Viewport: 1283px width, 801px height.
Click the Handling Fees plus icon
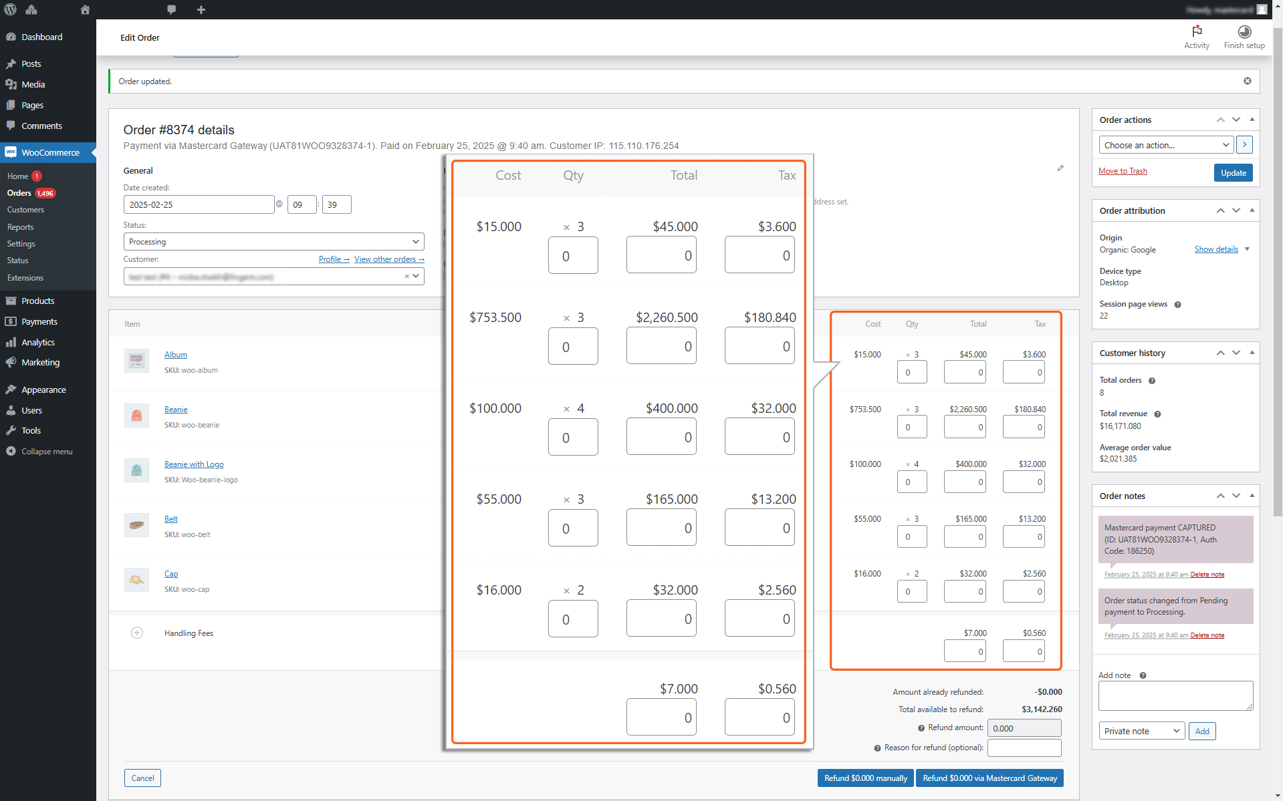click(x=137, y=633)
